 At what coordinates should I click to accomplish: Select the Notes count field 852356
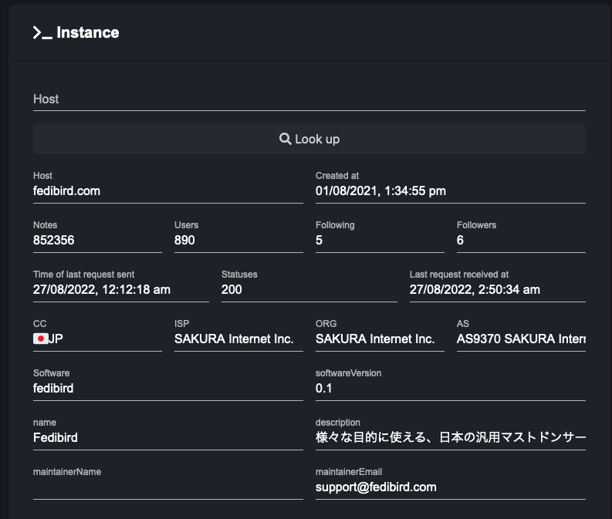coord(97,240)
